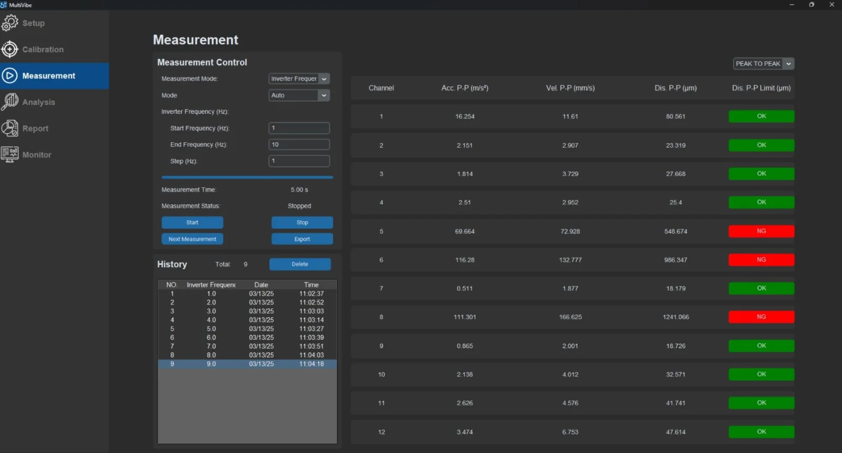This screenshot has width=842, height=453.
Task: Click the End Frequency input field
Action: [x=299, y=144]
